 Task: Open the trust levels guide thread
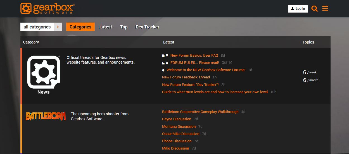point(215,92)
